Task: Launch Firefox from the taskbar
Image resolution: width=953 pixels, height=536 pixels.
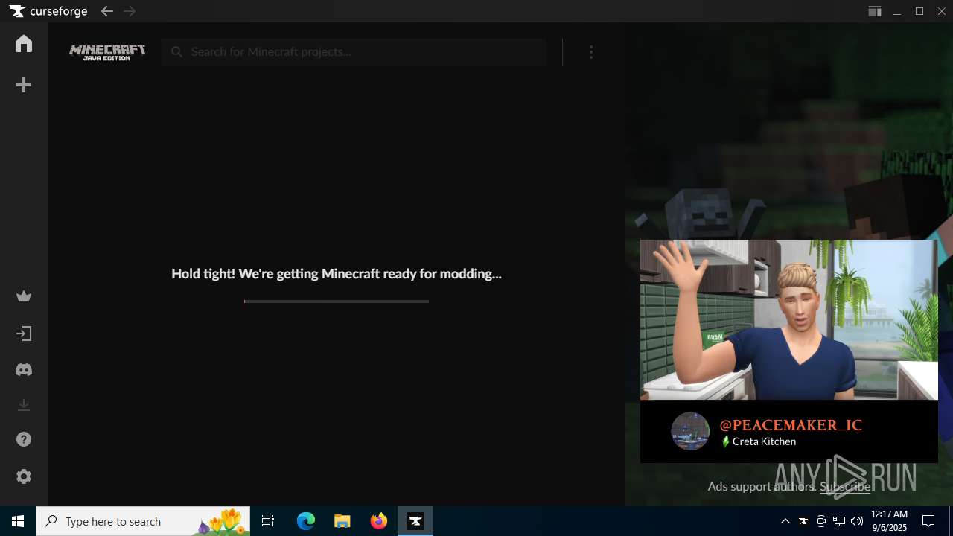Action: pos(379,521)
